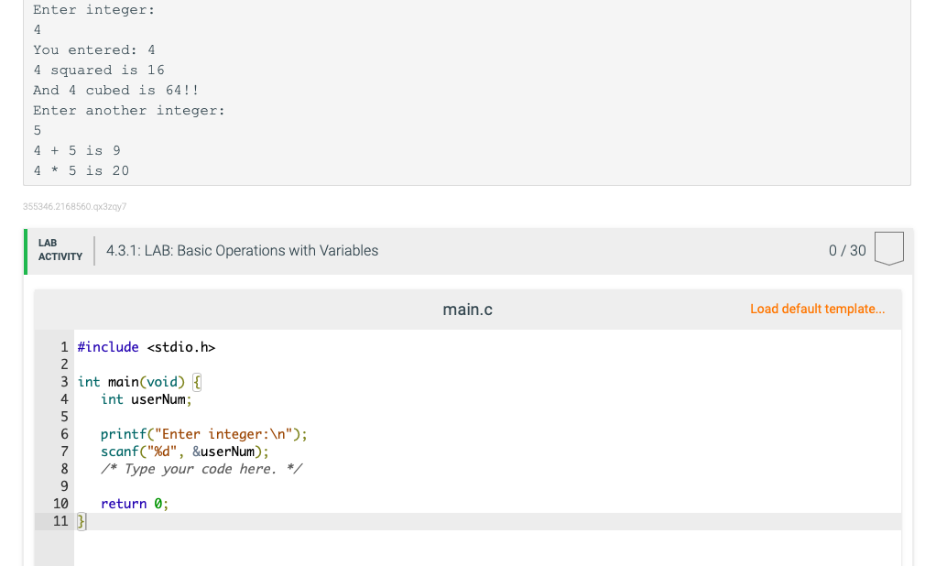The height and width of the screenshot is (566, 925).
Task: Click the 'Type your code here' comment
Action: (201, 469)
